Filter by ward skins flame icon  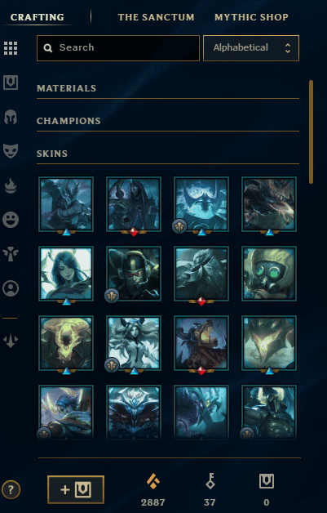(x=11, y=185)
